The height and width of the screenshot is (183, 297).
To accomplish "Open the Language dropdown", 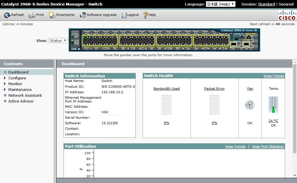I will 220,4.
